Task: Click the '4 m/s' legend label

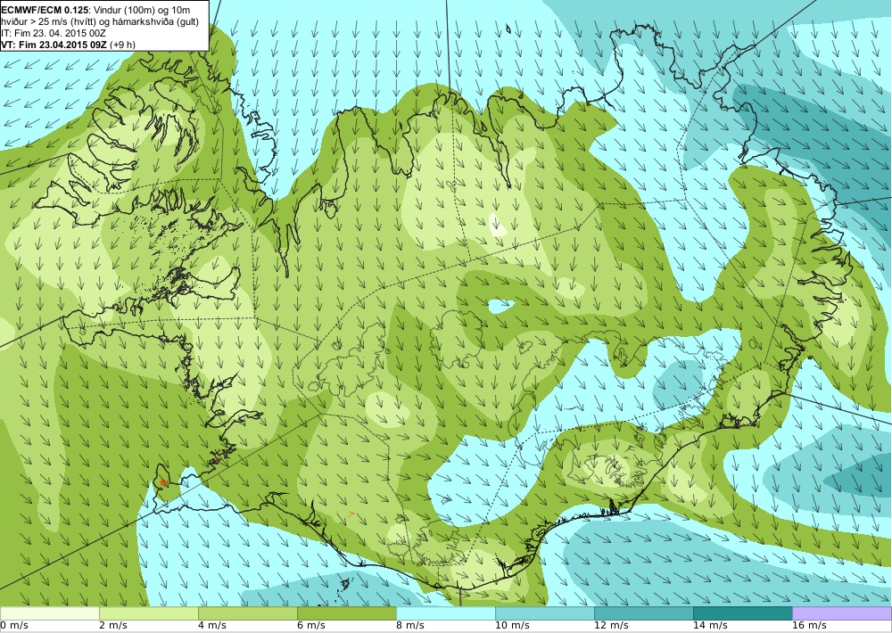Action: point(212,626)
